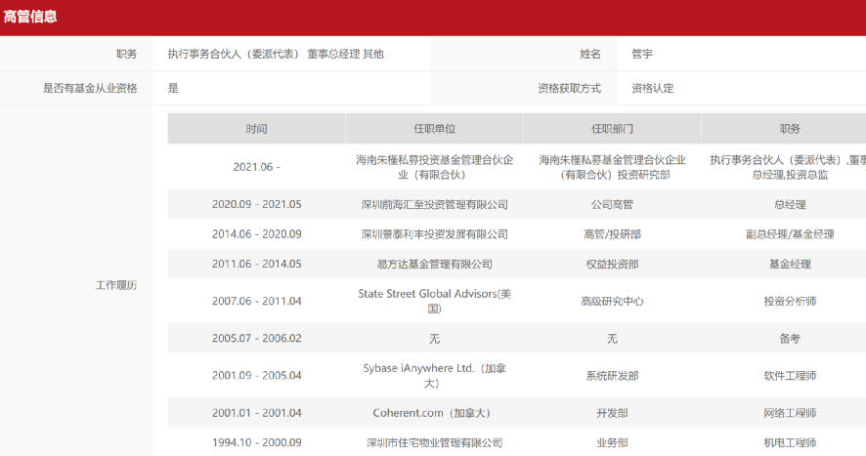Click 深圳市住宅物业管理有限公司 employer cell

coord(434,442)
